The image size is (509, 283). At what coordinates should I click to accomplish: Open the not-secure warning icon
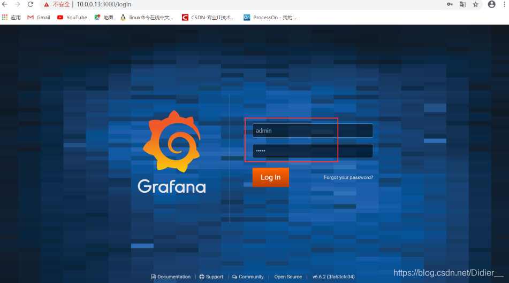coord(47,4)
